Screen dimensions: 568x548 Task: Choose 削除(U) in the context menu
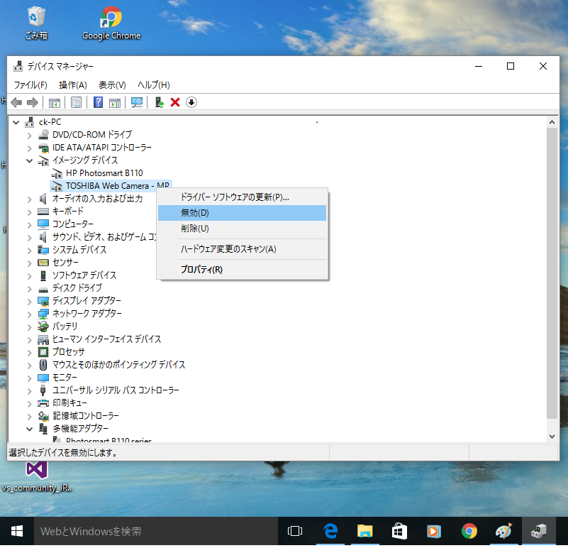click(x=242, y=229)
